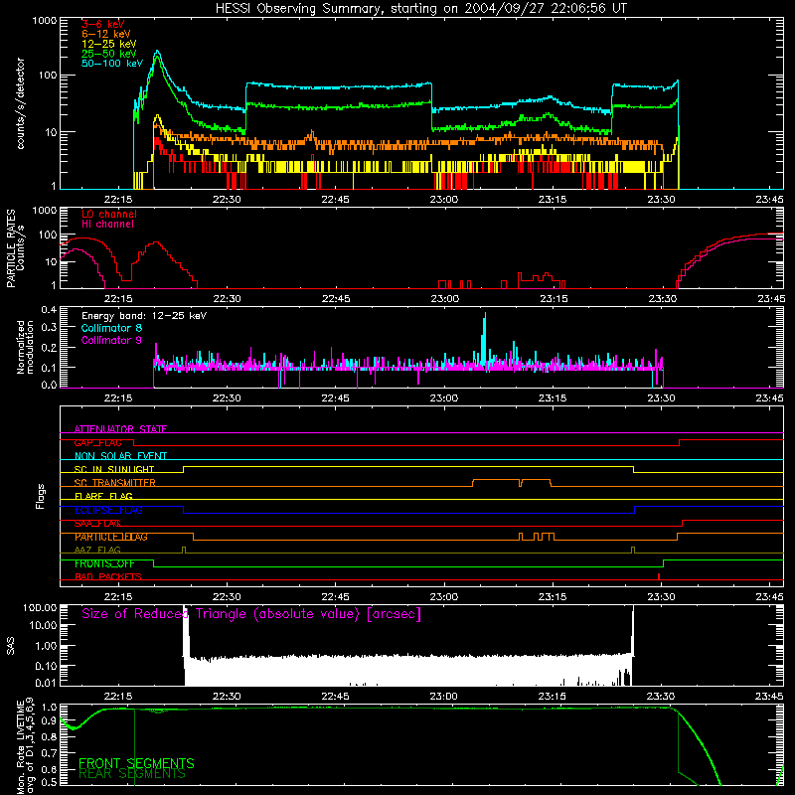The width and height of the screenshot is (795, 795).
Task: Click the SAA_FLAG label
Action: click(x=97, y=524)
